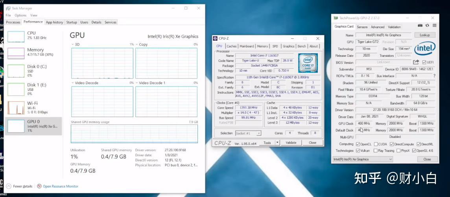Switch to Advanced tab in GPU-Z
Image resolution: width=450 pixels, height=197 pixels.
(377, 27)
